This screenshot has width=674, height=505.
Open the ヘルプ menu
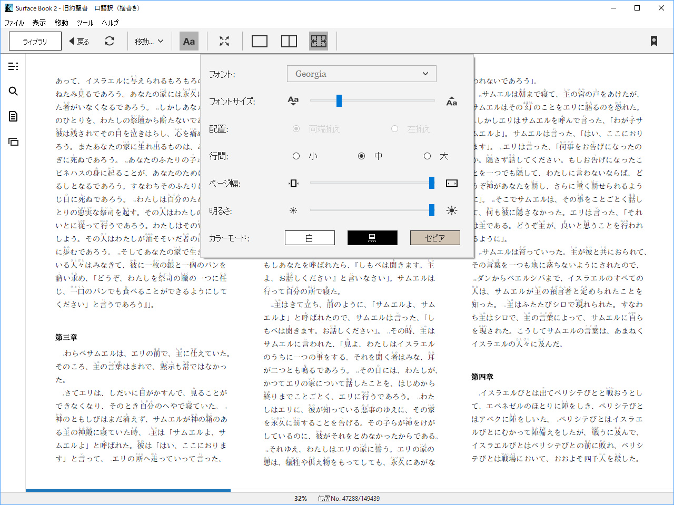110,23
